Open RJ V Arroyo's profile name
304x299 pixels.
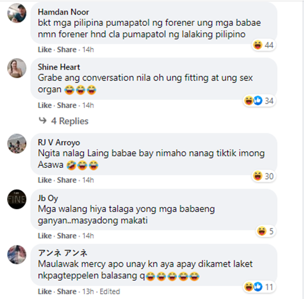[x=59, y=143]
